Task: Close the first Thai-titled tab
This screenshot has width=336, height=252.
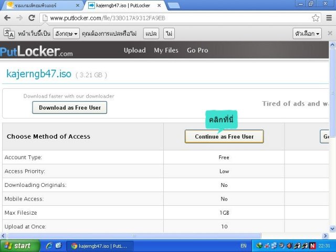Action: point(78,6)
